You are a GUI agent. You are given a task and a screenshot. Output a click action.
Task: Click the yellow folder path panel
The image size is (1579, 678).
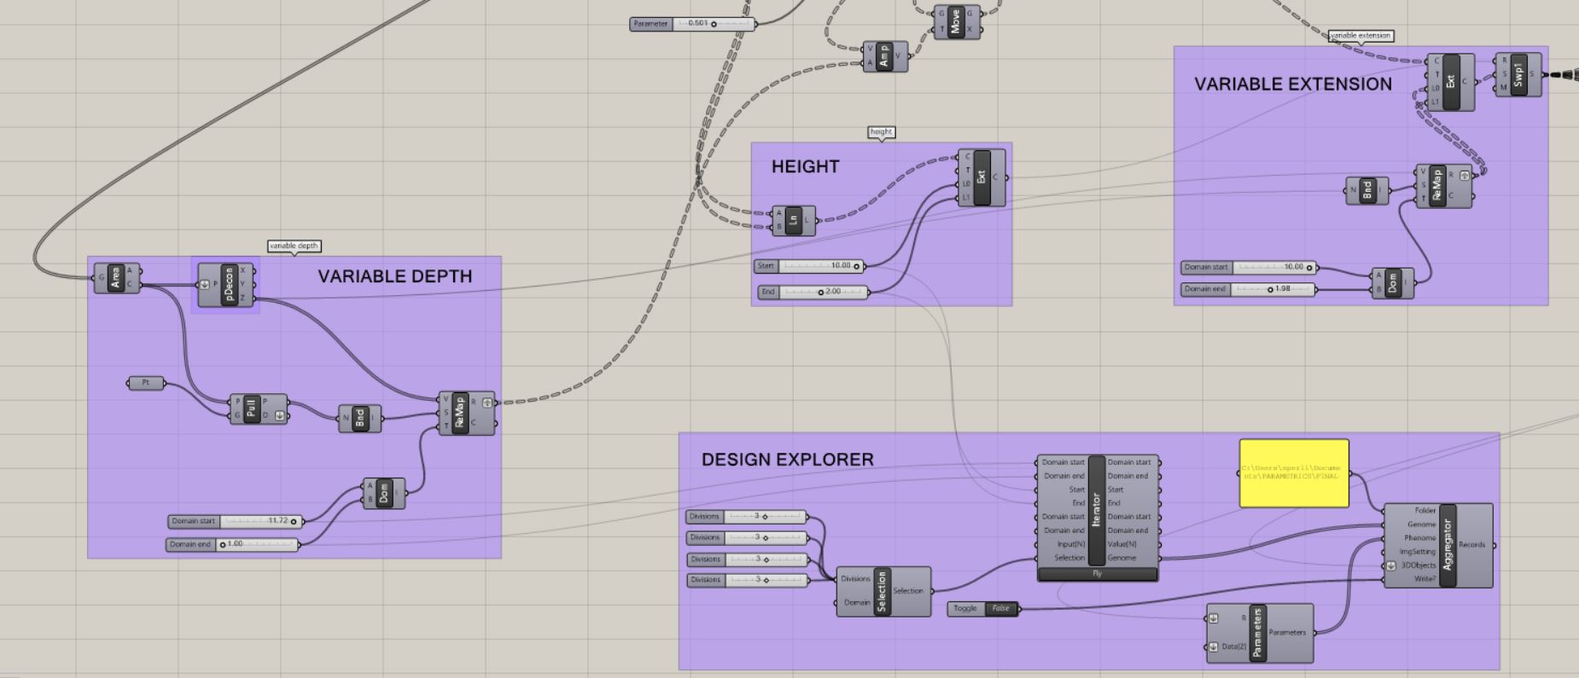pos(1293,473)
